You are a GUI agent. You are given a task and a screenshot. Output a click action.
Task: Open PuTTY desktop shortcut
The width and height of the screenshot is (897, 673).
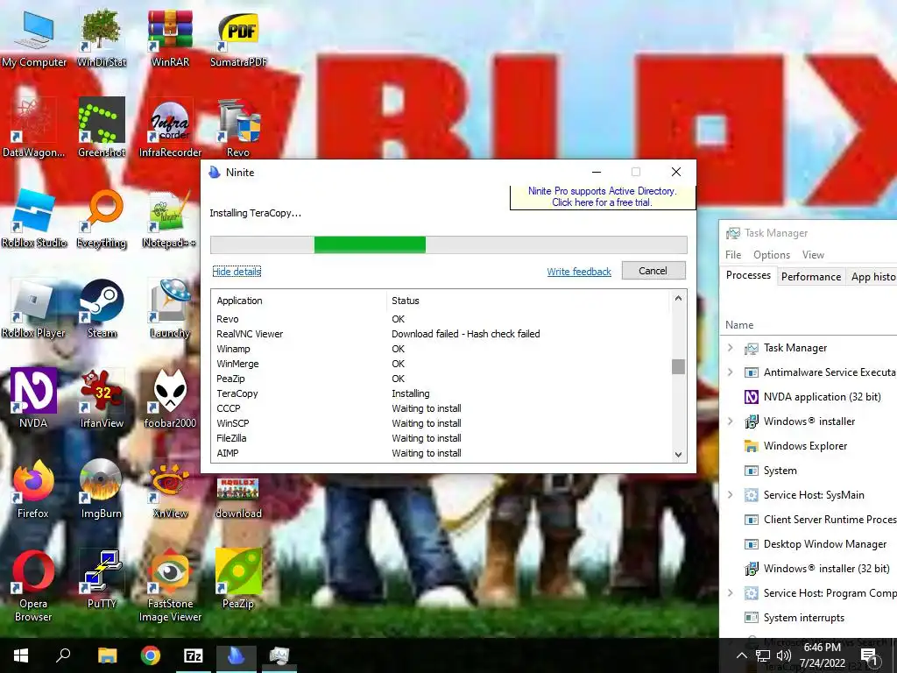click(102, 579)
